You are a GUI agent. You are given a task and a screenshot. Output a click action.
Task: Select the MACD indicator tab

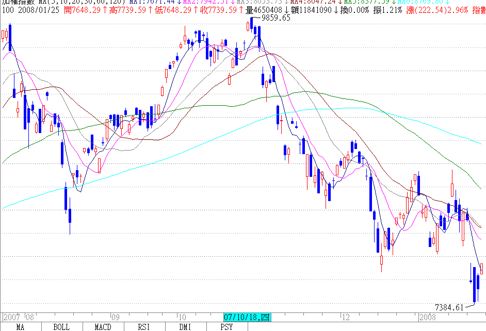[x=103, y=327]
